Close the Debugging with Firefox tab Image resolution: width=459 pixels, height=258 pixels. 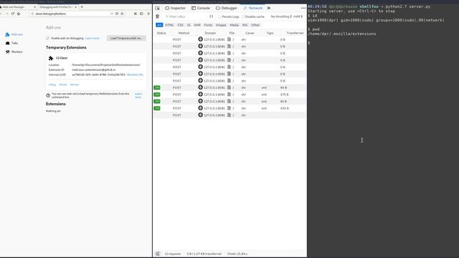click(76, 6)
